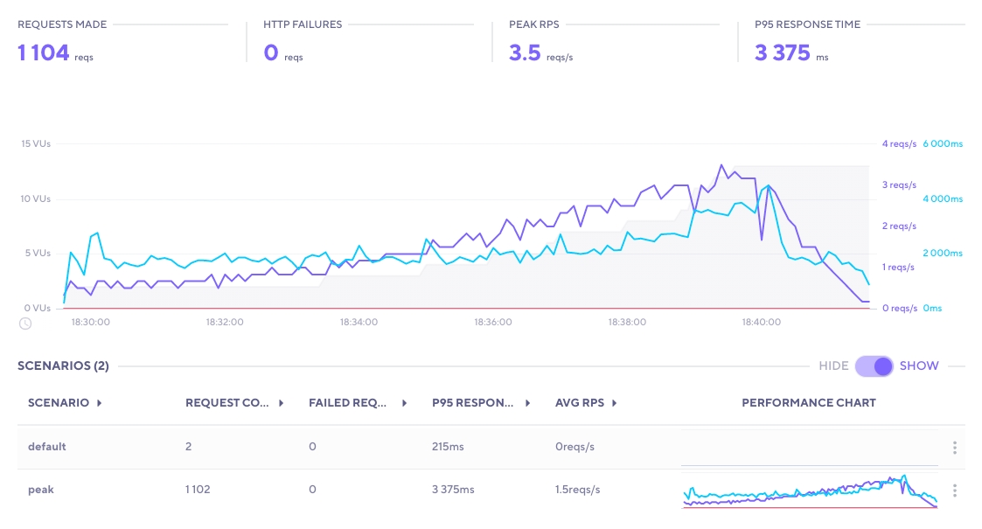Click the 18:36:00 marker on the time axis
982x529 pixels.
[x=493, y=322]
